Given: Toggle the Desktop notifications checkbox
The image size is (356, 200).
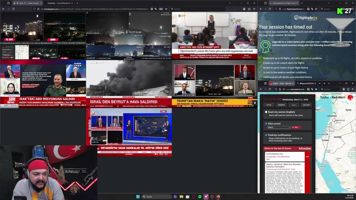Looking at the screenshot, I should coord(266,135).
